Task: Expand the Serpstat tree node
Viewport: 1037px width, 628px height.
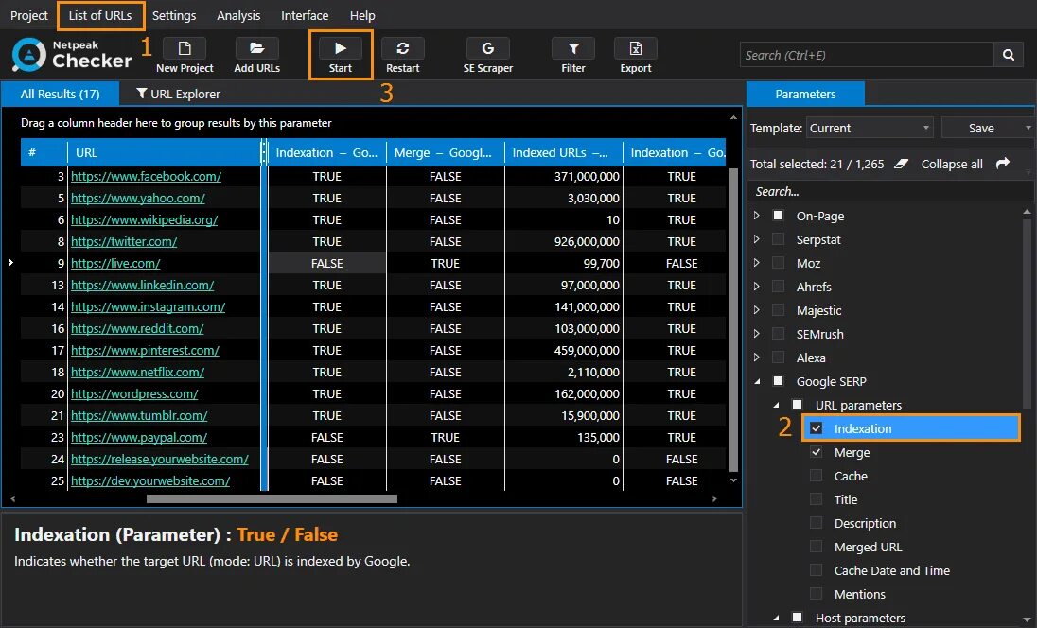Action: (x=757, y=239)
